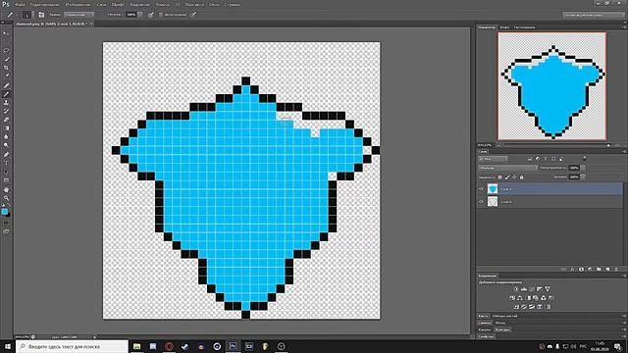Select the Zoom tool in toolbar

6,198
